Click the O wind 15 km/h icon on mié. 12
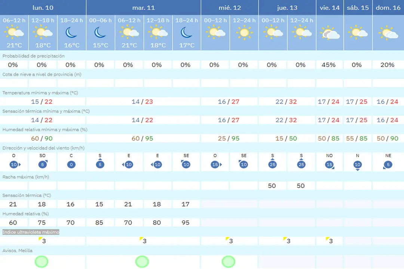This screenshot has width=404, height=269. pos(216,164)
